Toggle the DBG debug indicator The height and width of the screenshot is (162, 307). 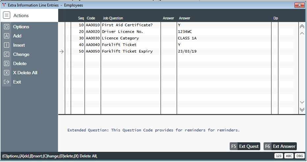[299, 156]
